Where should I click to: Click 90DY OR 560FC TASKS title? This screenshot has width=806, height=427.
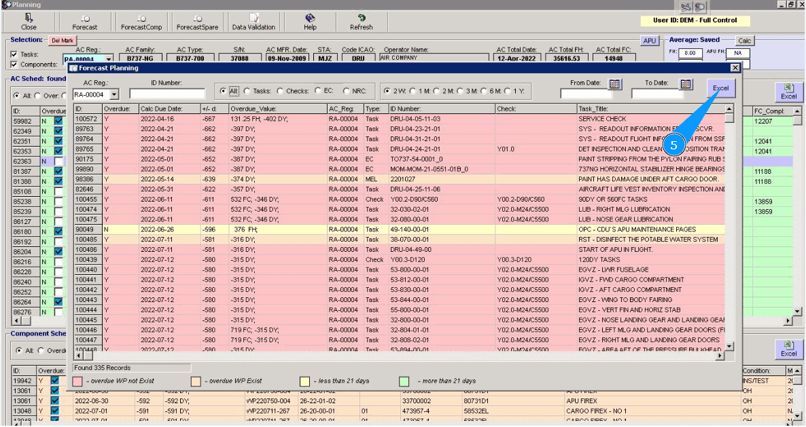pyautogui.click(x=613, y=199)
